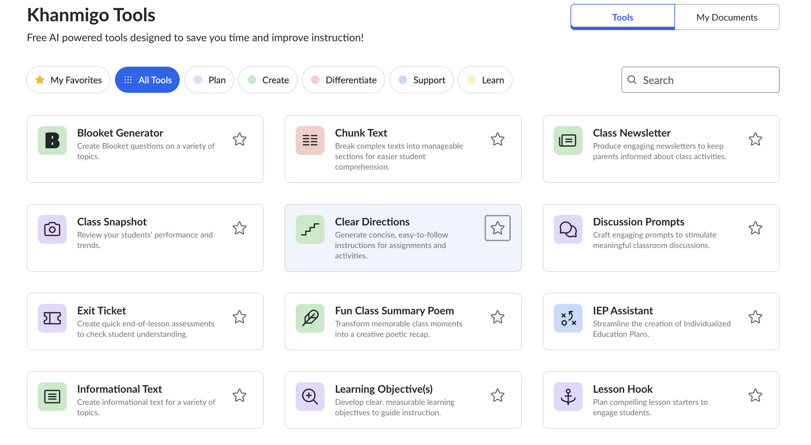
Task: Filter by the Plan category
Action: click(209, 80)
